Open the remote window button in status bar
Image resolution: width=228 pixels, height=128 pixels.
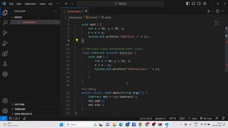click(4, 118)
